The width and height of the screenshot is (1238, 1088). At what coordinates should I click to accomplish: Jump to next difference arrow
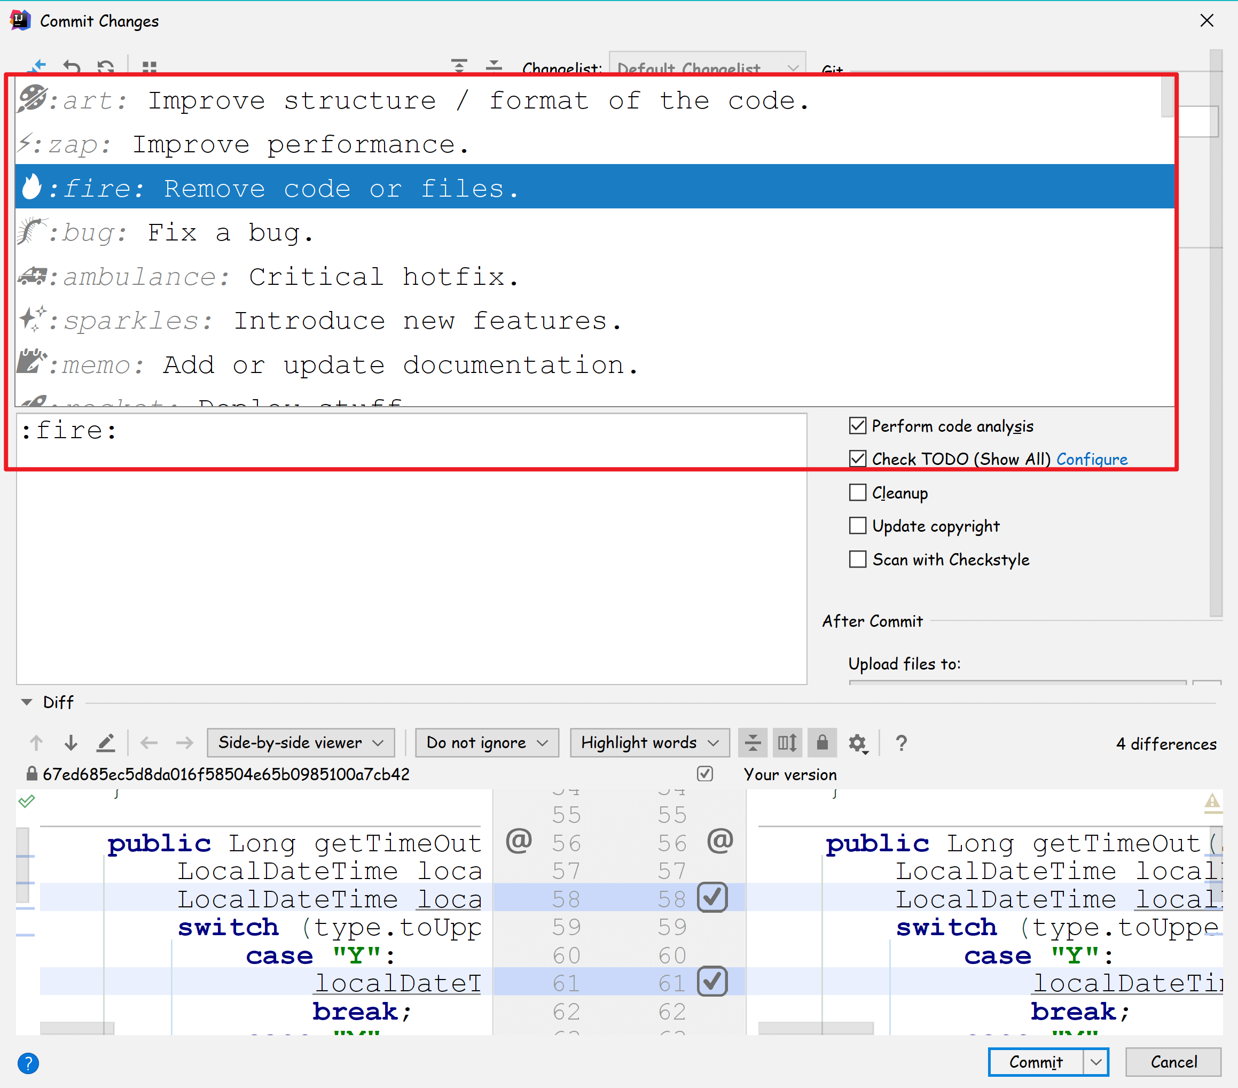(71, 742)
